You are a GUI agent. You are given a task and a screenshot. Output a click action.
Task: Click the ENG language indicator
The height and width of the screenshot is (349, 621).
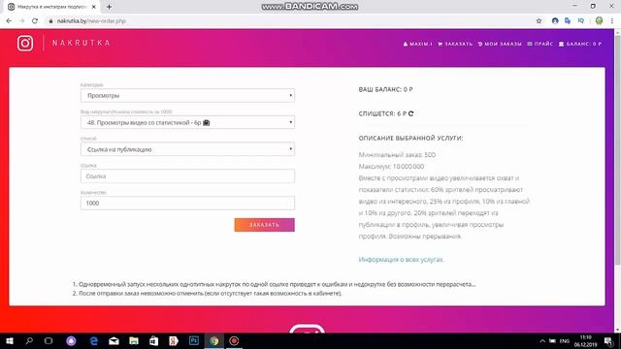[565, 340]
